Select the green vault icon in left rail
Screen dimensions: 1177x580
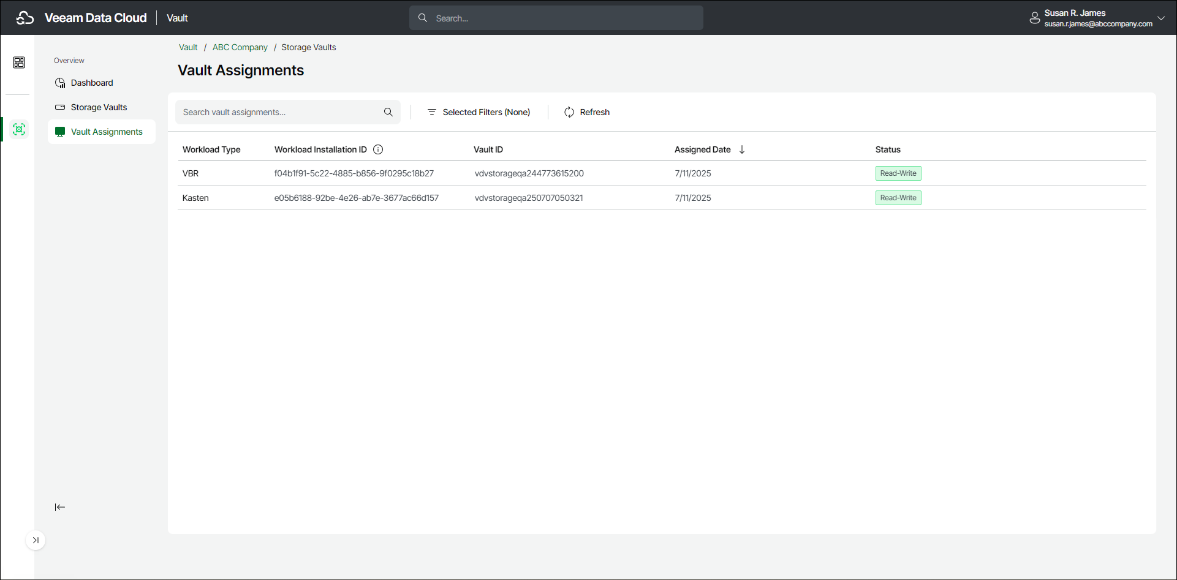19,129
